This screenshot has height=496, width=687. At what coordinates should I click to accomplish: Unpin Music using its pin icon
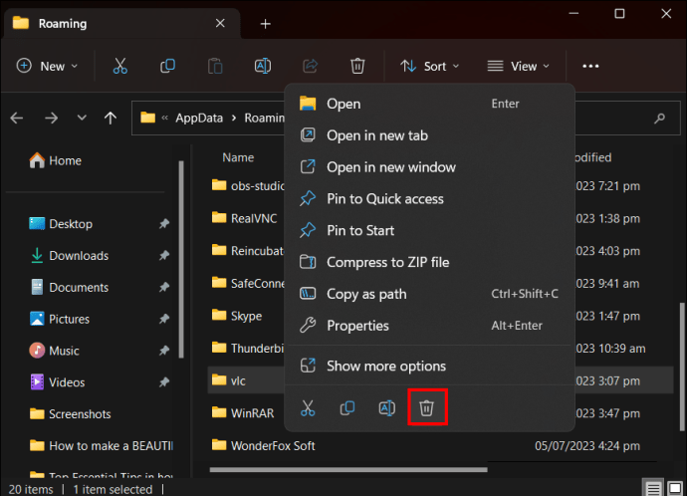pos(164,351)
